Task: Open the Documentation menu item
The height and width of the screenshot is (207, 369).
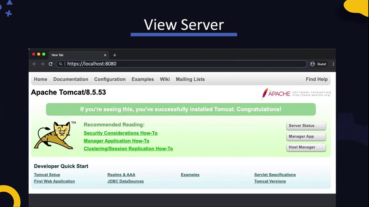Action: tap(71, 79)
